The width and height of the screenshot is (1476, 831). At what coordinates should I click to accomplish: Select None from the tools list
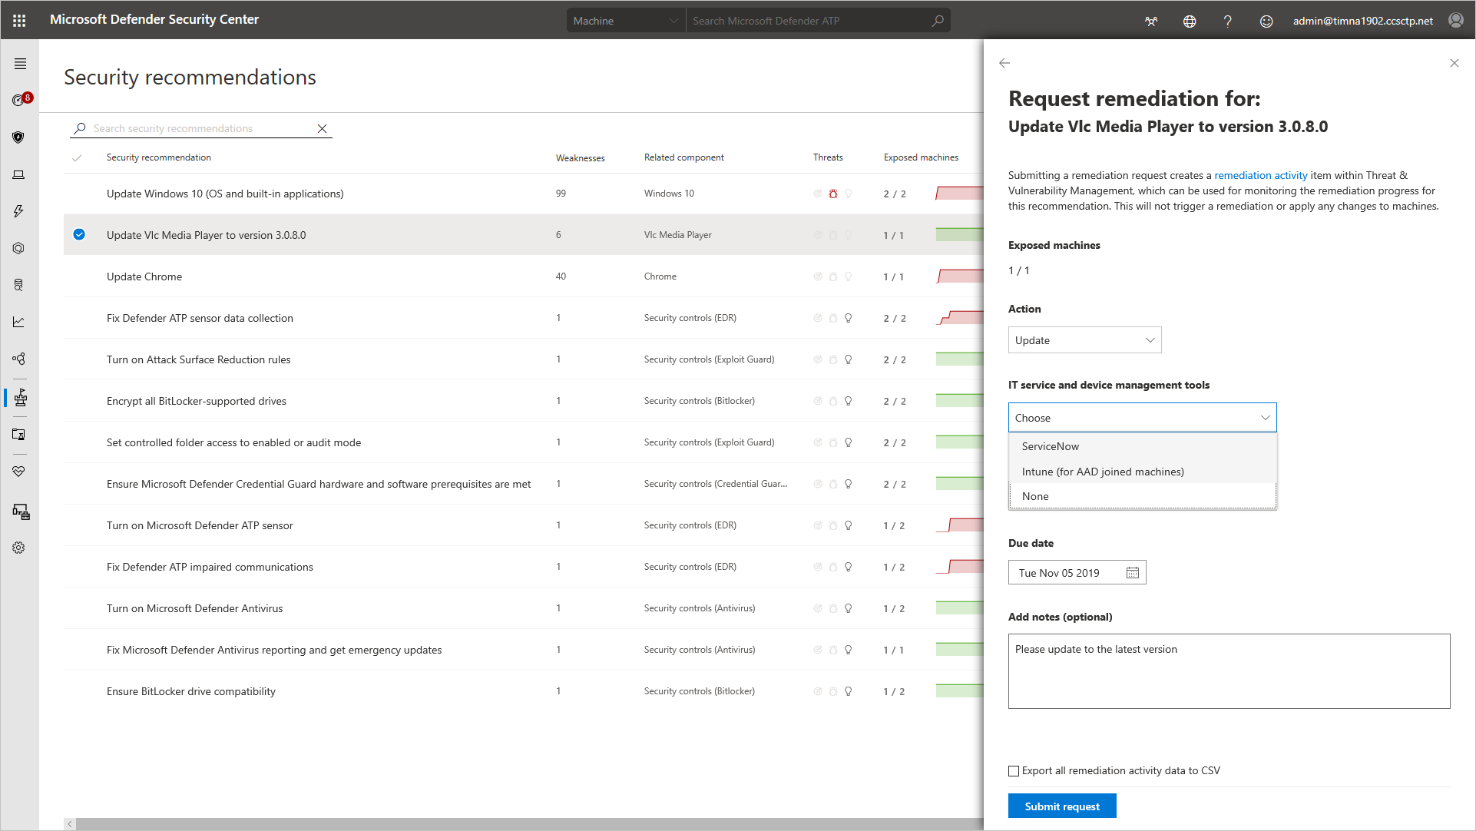(x=1142, y=496)
